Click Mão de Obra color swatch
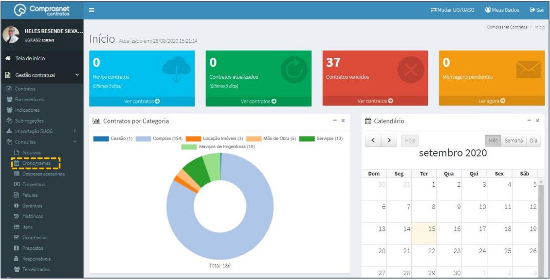550x280 pixels. point(254,139)
